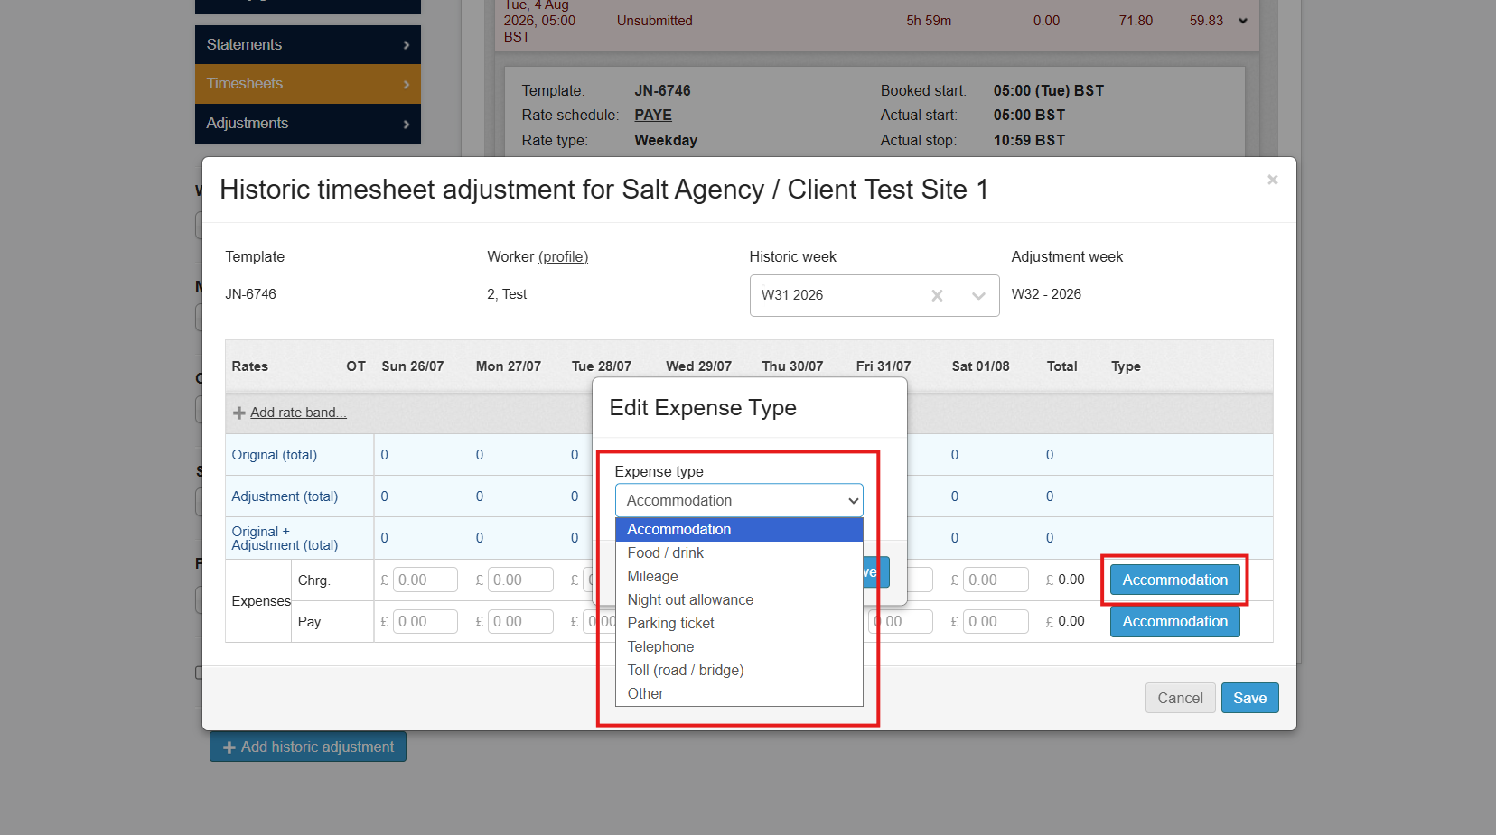Click the Pay expense field for Sun 26/07
1496x835 pixels.
point(425,621)
